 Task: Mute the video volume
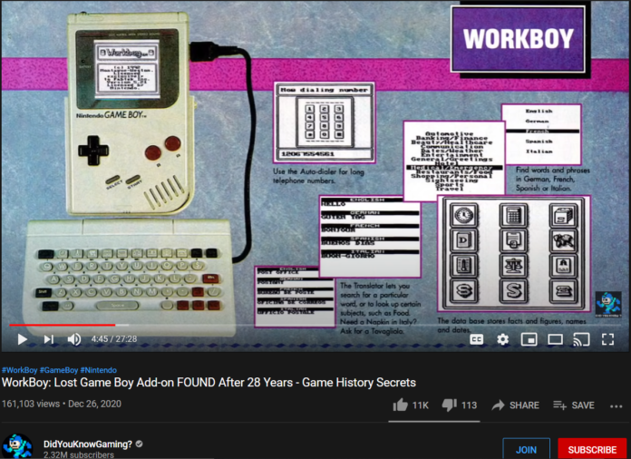(x=74, y=339)
